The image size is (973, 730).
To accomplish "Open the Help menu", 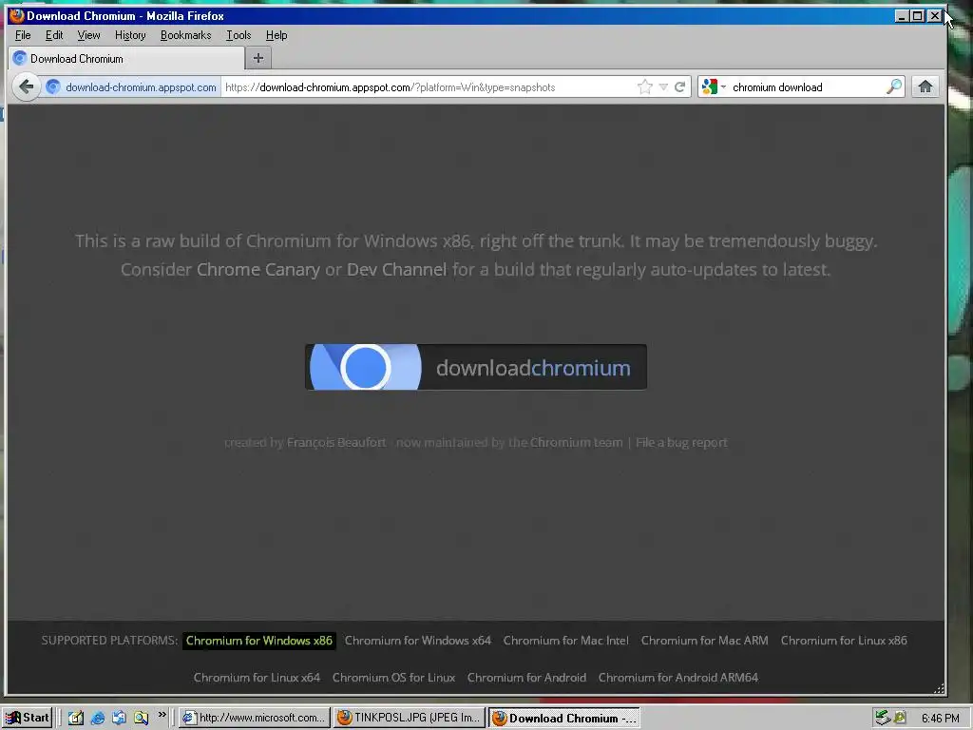I will pos(277,35).
